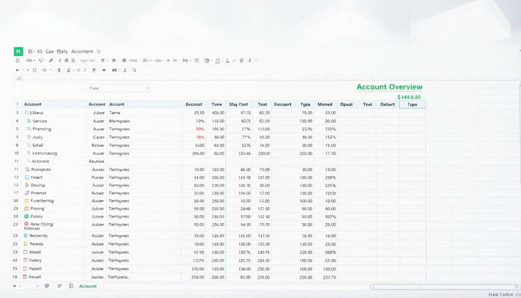Click the red '18%' cell
This screenshot has width=521, height=298.
[200, 137]
